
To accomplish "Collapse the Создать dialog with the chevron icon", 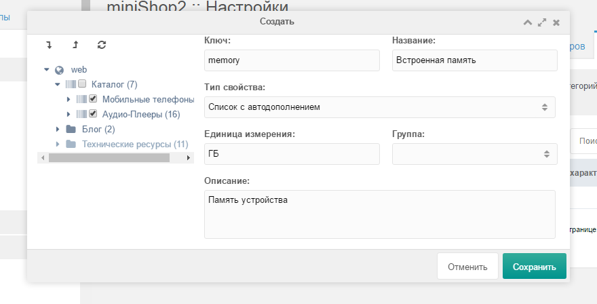I will pos(528,22).
